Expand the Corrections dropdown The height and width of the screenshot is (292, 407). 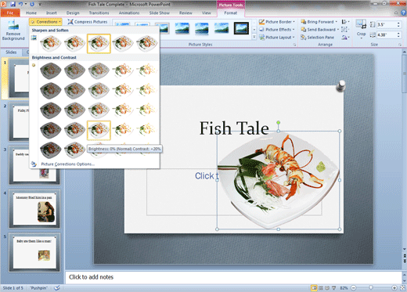coord(45,22)
